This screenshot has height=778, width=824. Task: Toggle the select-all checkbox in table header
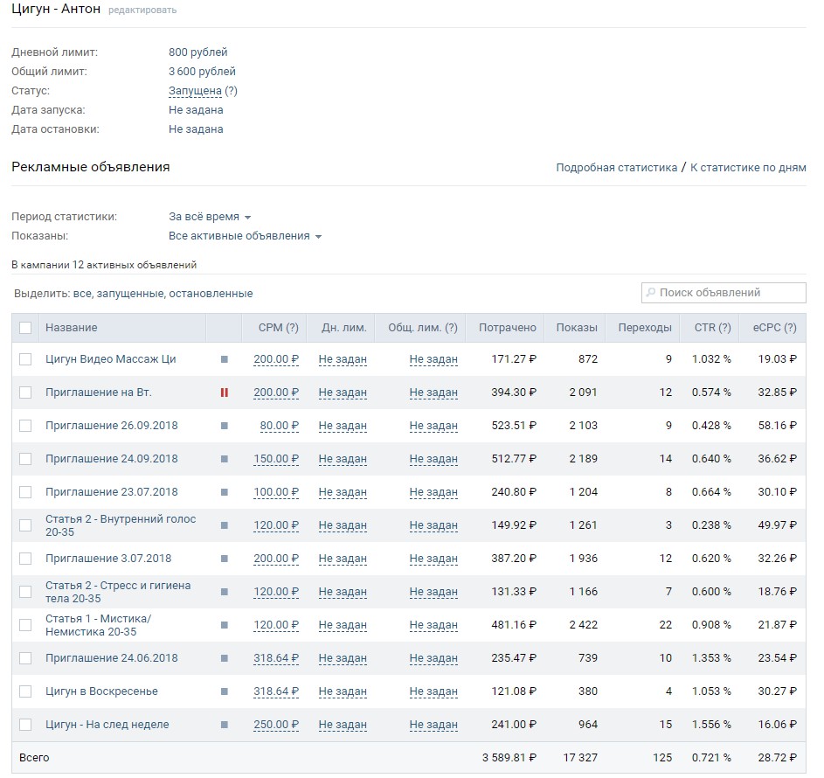click(25, 328)
